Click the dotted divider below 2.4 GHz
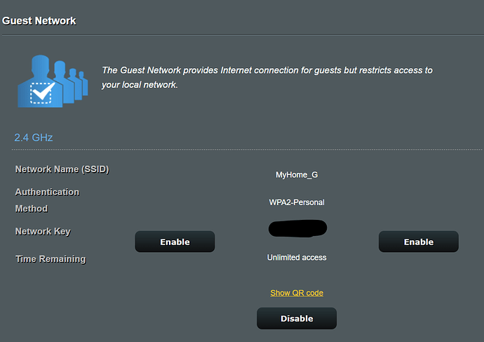 (247, 150)
